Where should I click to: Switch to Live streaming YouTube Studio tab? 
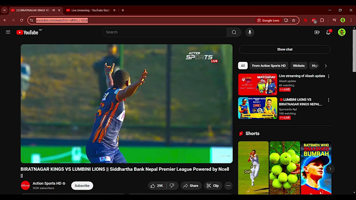[x=90, y=10]
